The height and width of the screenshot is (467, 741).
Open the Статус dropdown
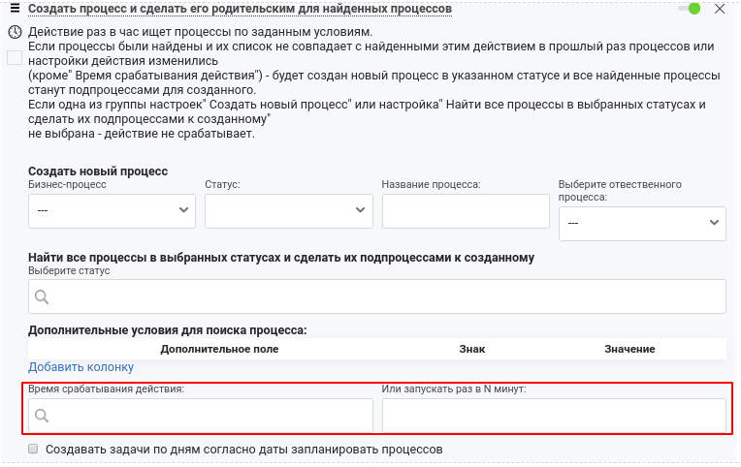[289, 211]
